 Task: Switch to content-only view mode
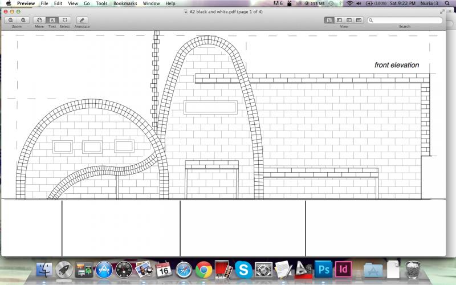pyautogui.click(x=329, y=20)
